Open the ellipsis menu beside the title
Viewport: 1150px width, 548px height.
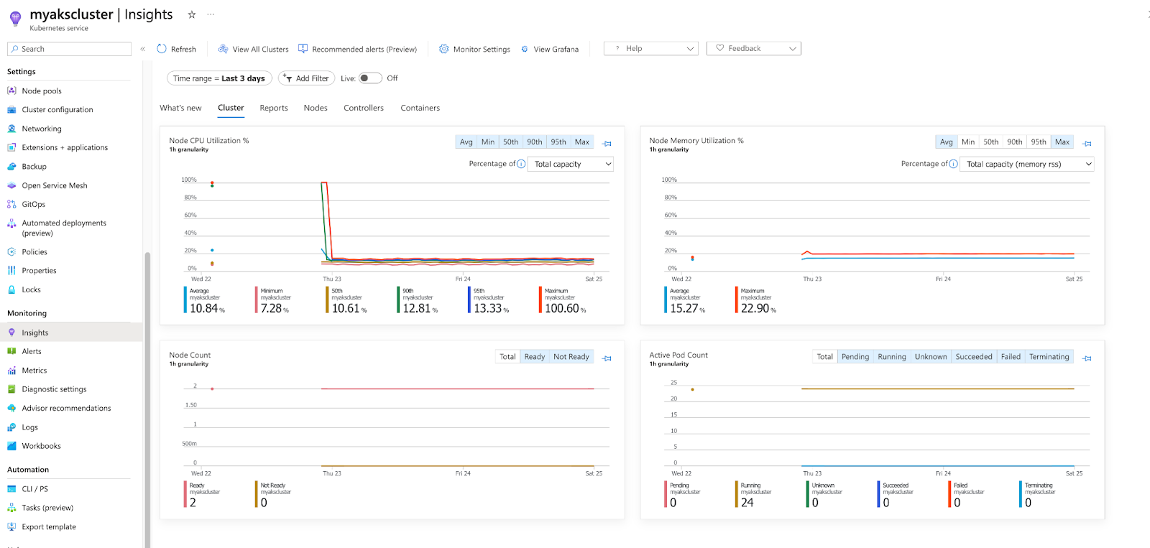211,14
